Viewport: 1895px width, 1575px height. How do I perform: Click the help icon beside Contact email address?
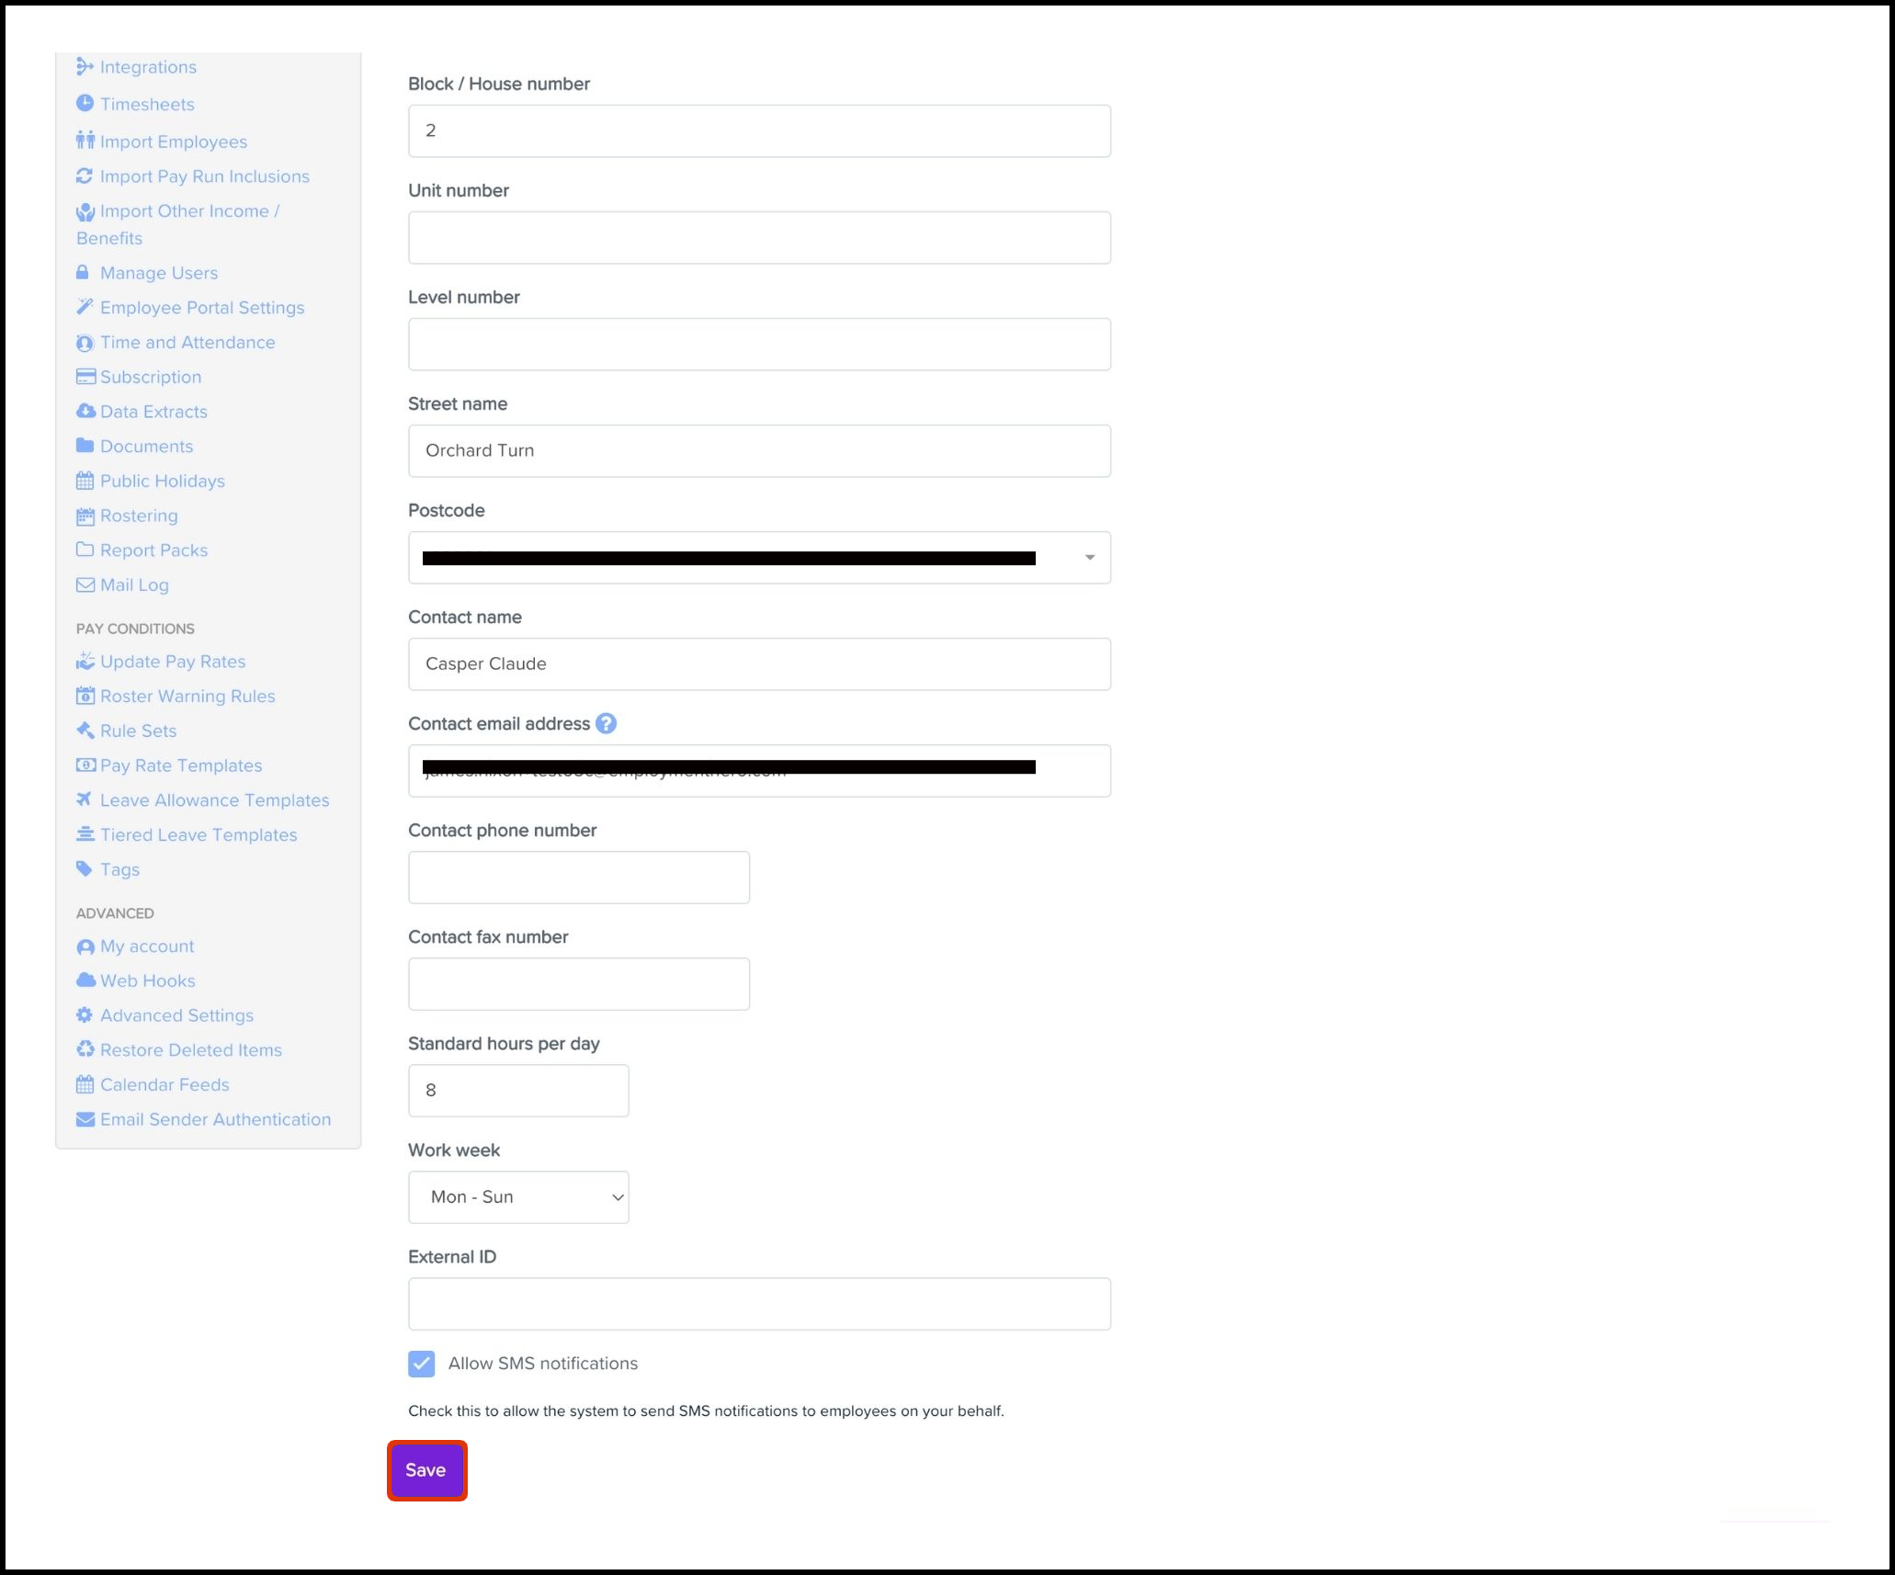(x=606, y=724)
